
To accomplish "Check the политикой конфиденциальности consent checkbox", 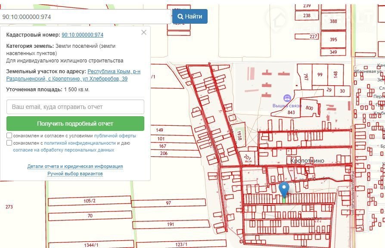I will pos(9,143).
